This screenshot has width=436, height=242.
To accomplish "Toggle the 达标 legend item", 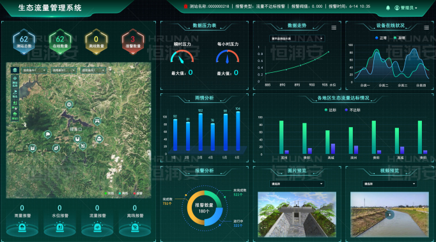I will coord(331,110).
